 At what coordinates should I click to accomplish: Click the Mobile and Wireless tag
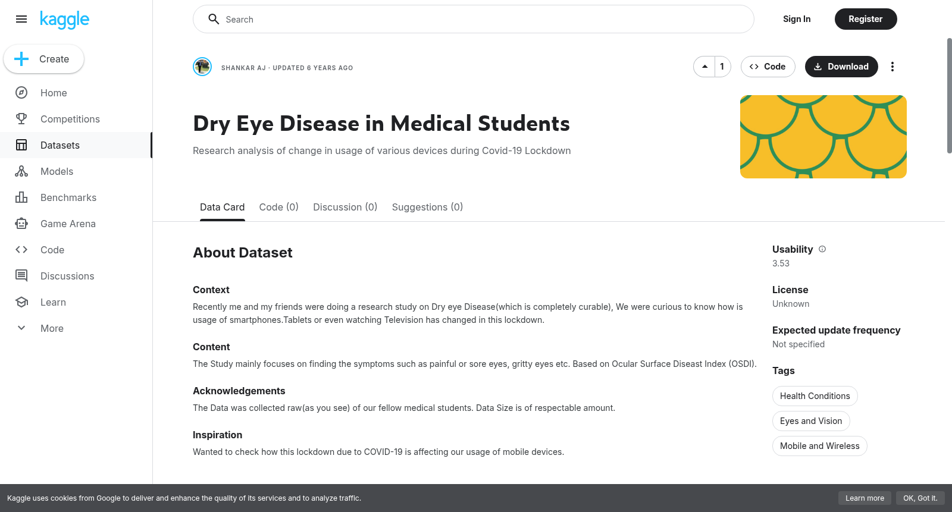pyautogui.click(x=820, y=446)
